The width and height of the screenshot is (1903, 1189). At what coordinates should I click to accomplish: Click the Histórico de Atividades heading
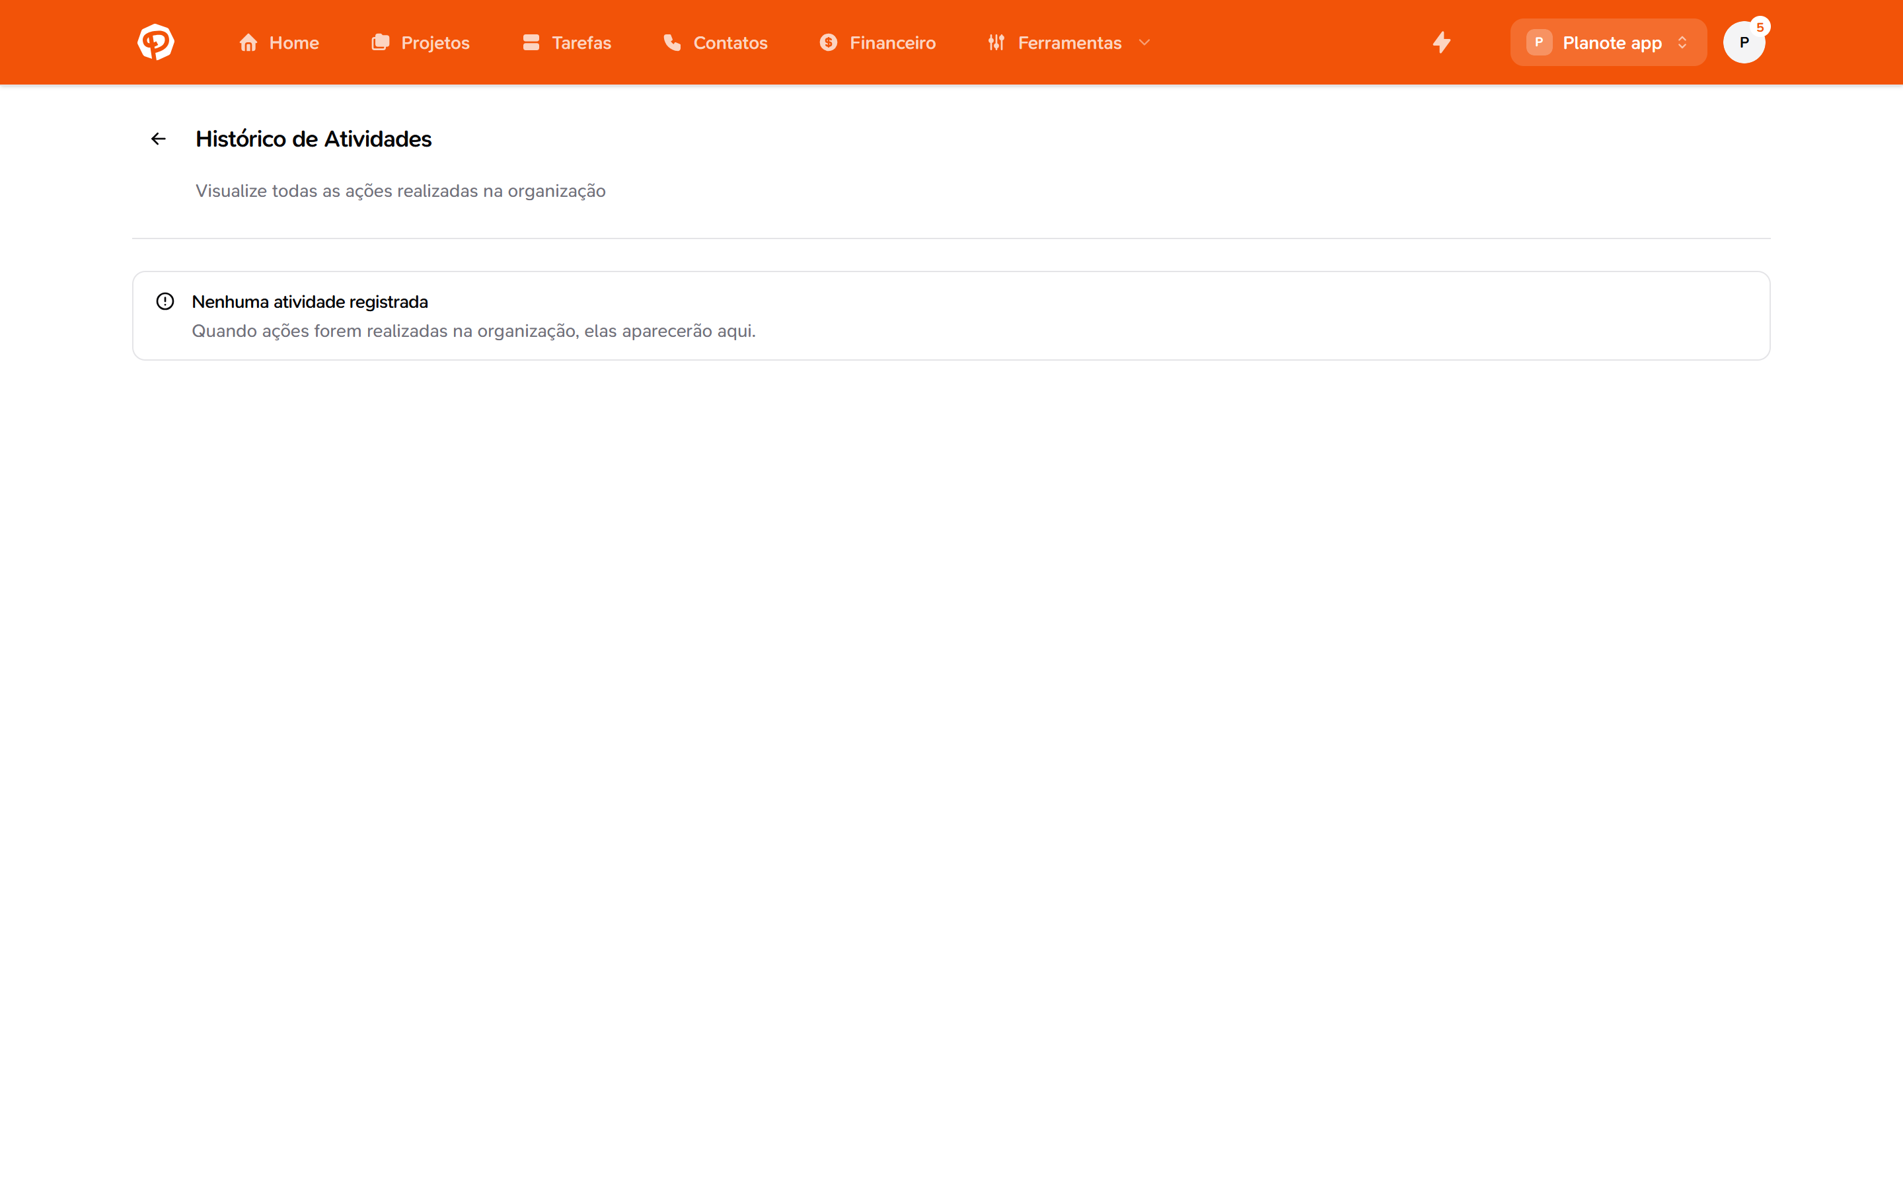(x=314, y=139)
